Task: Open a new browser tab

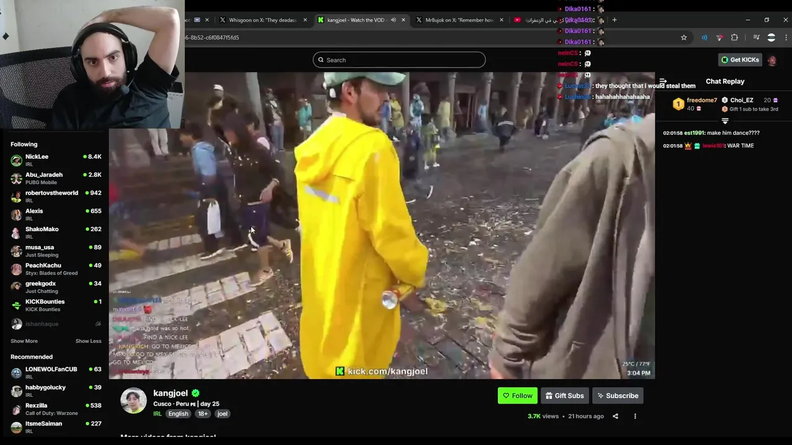Action: [614, 20]
